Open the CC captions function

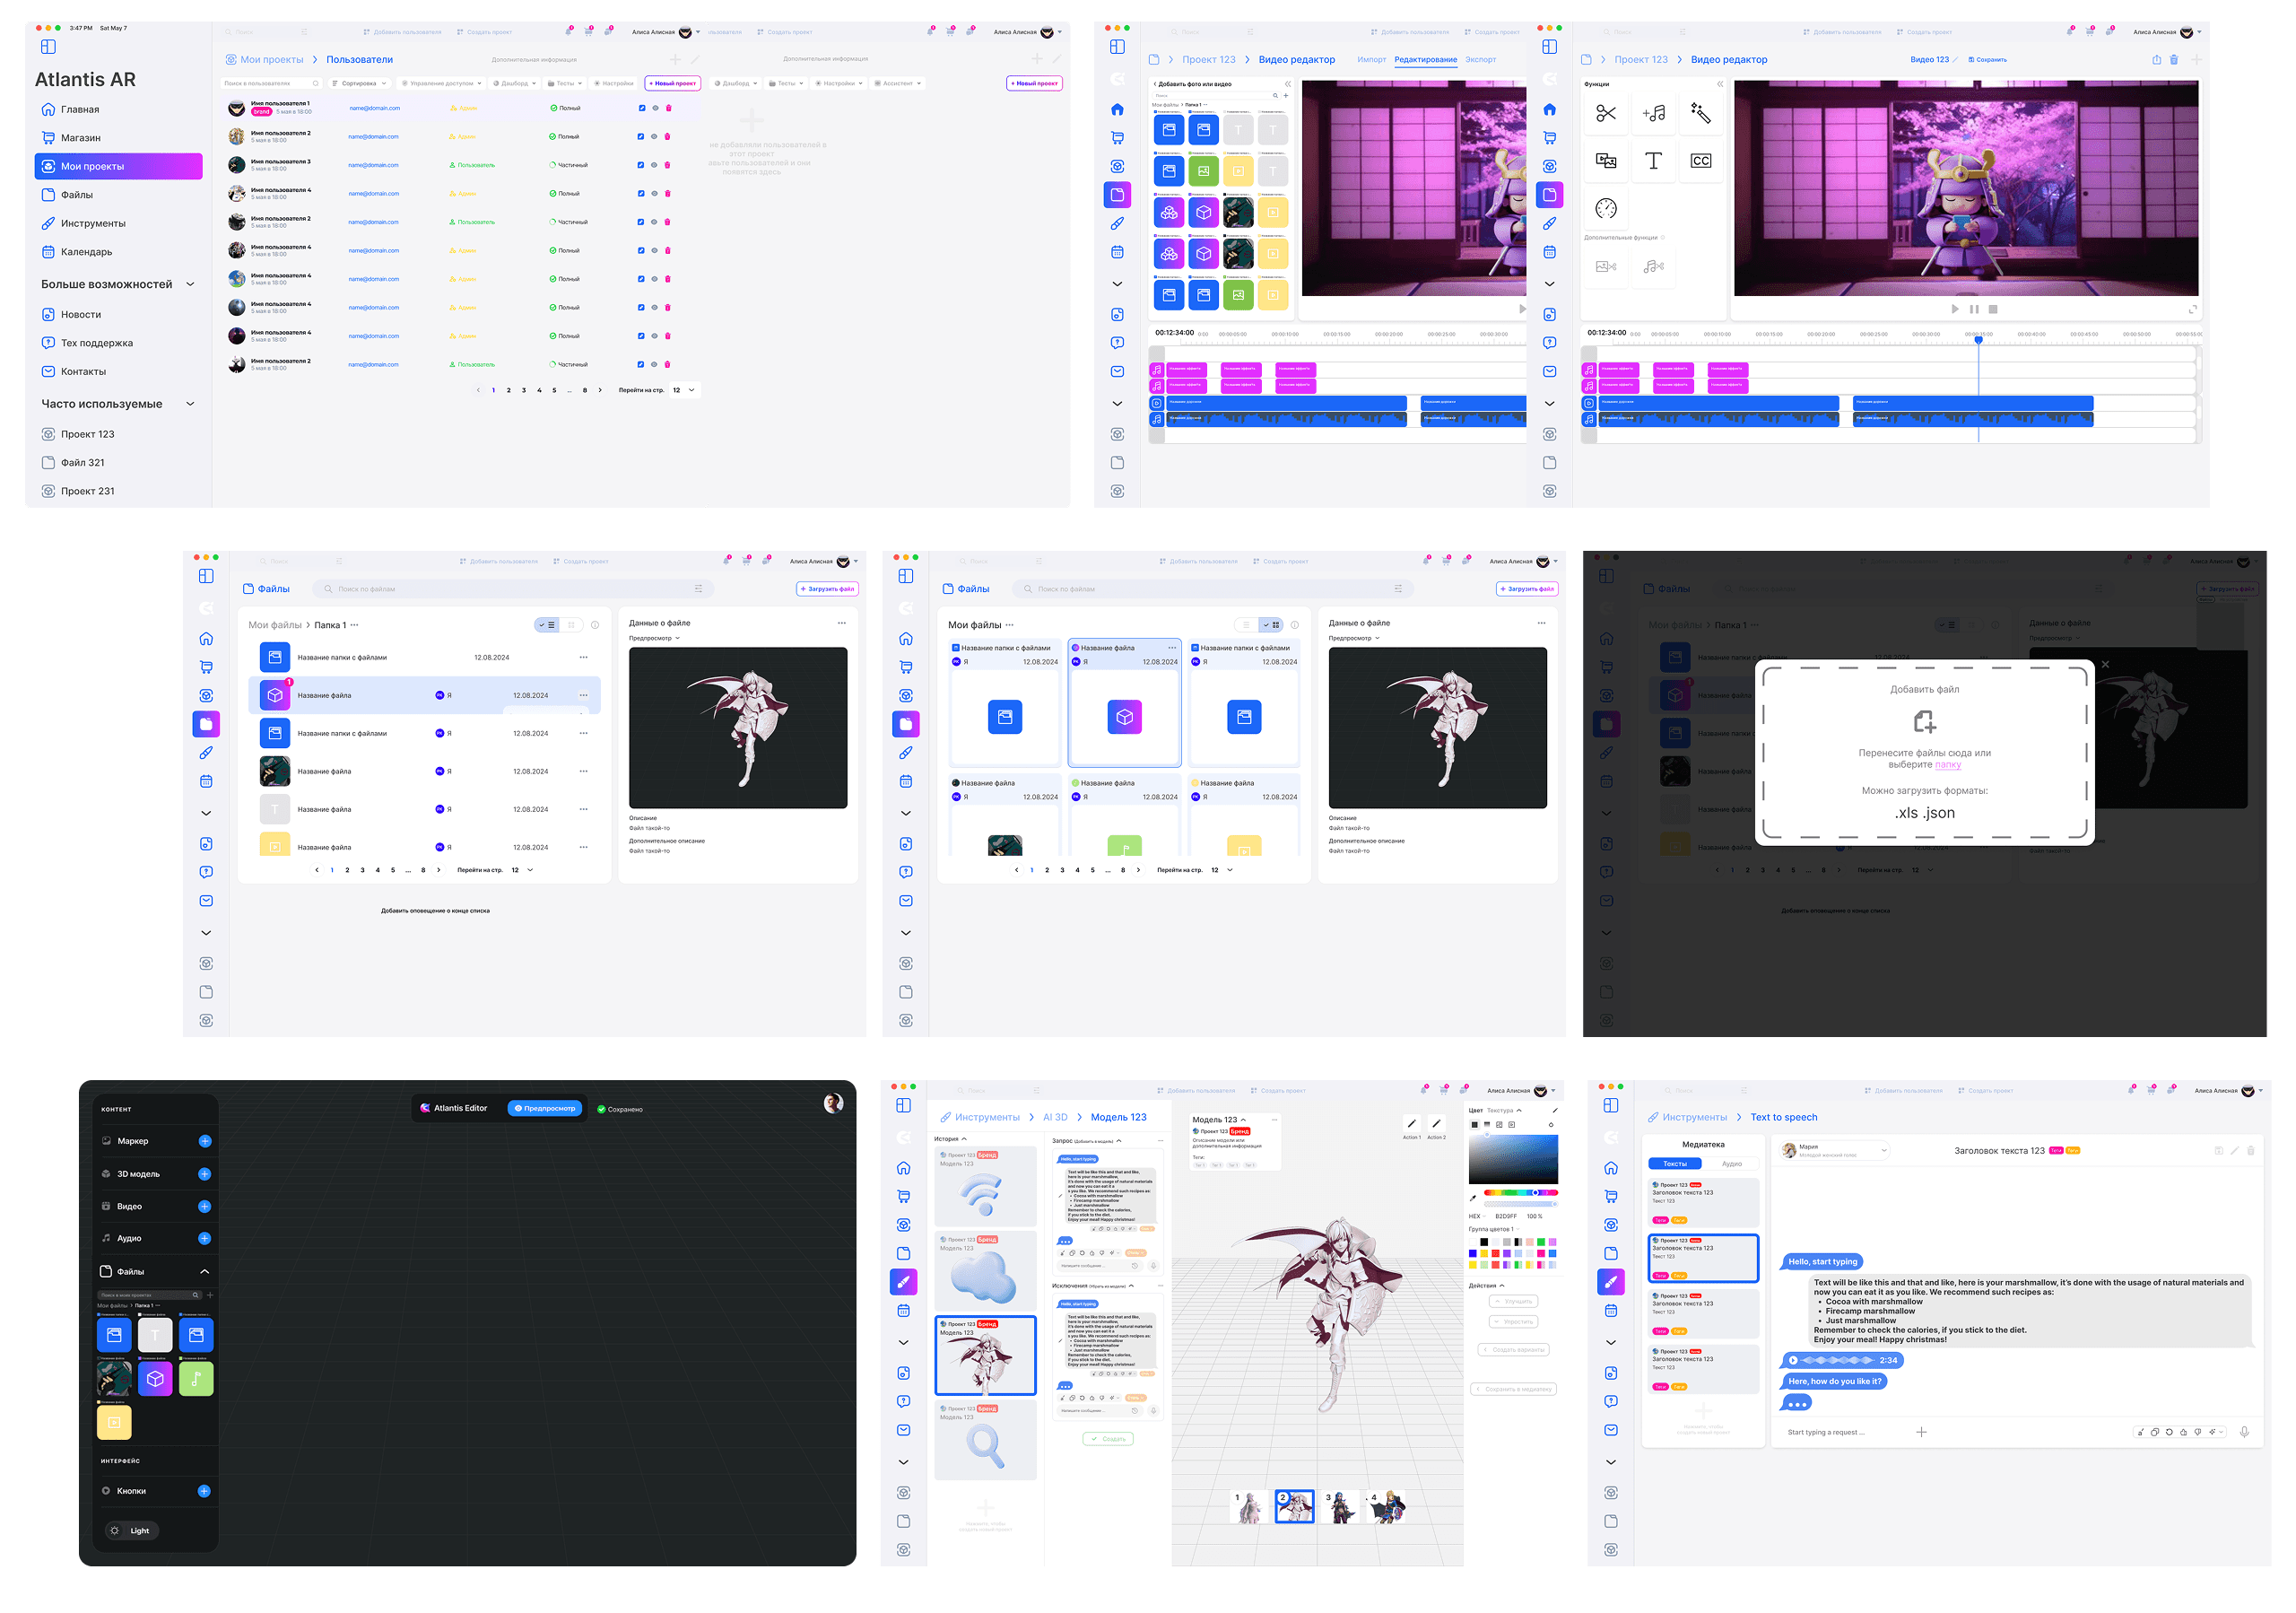click(1700, 161)
